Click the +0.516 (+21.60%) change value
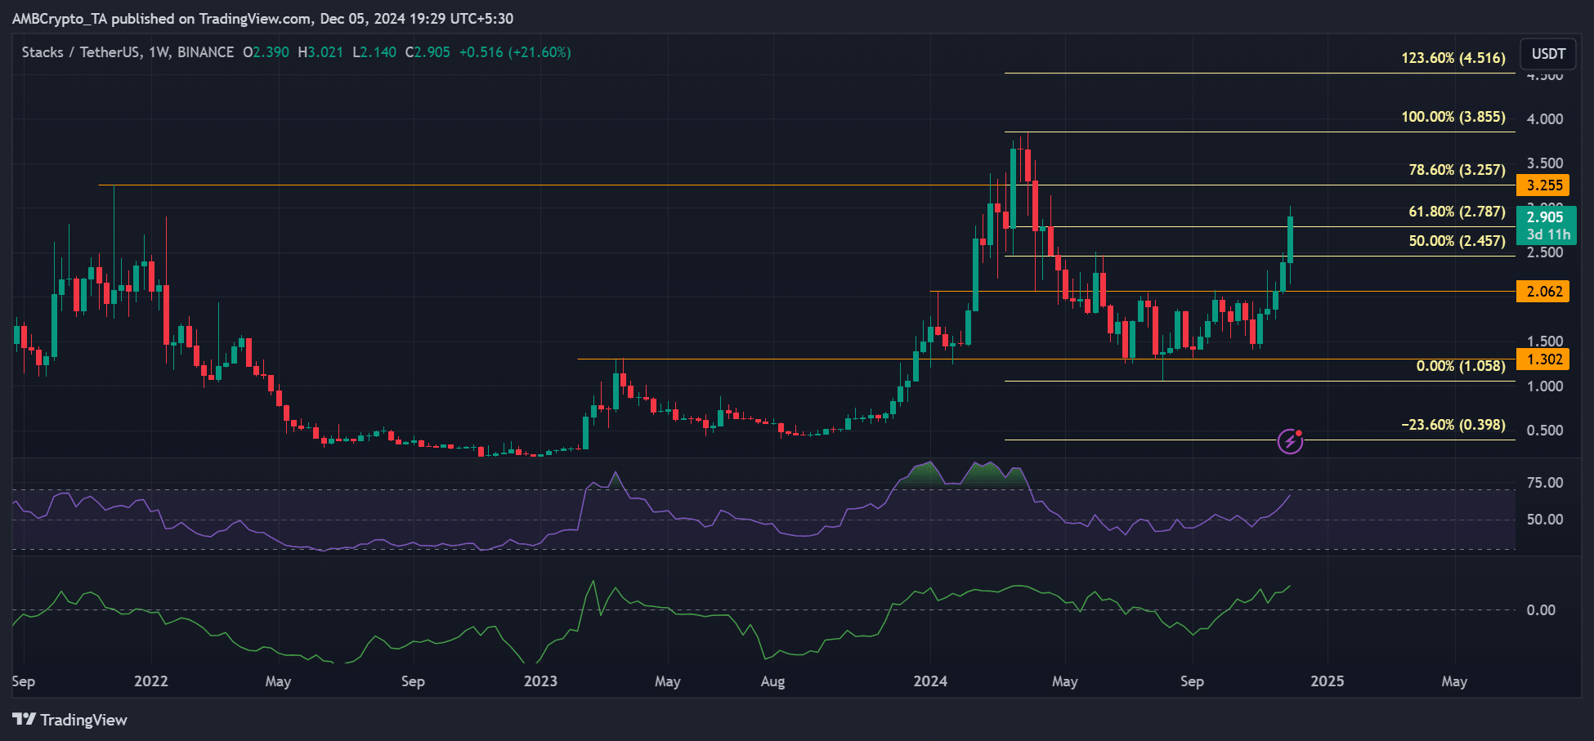Image resolution: width=1594 pixels, height=741 pixels. tap(515, 52)
